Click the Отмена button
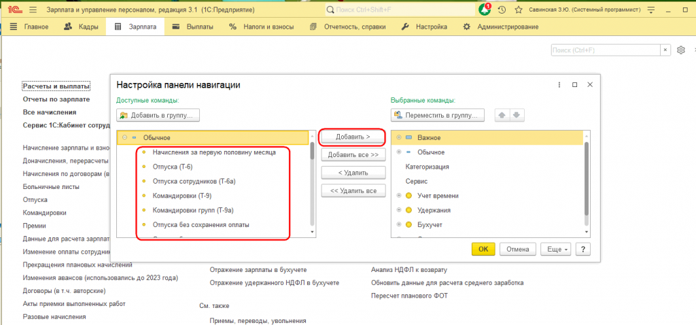This screenshot has height=325, width=696. (x=517, y=249)
